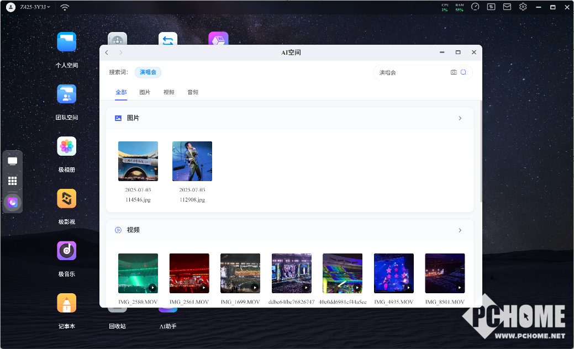This screenshot has width=574, height=349.
Task: Open the 个人空间 desktop icon
Action: [66, 43]
